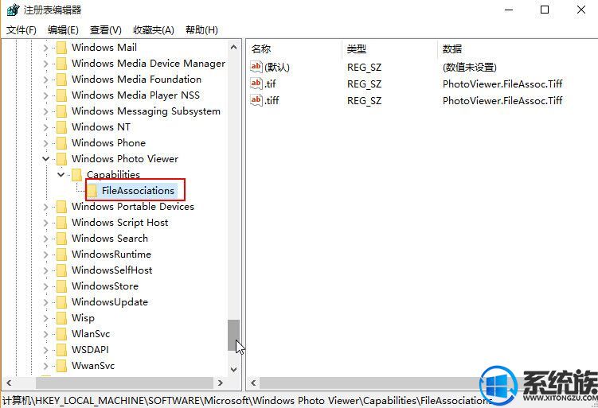Expand the Windows NT key

[x=45, y=127]
